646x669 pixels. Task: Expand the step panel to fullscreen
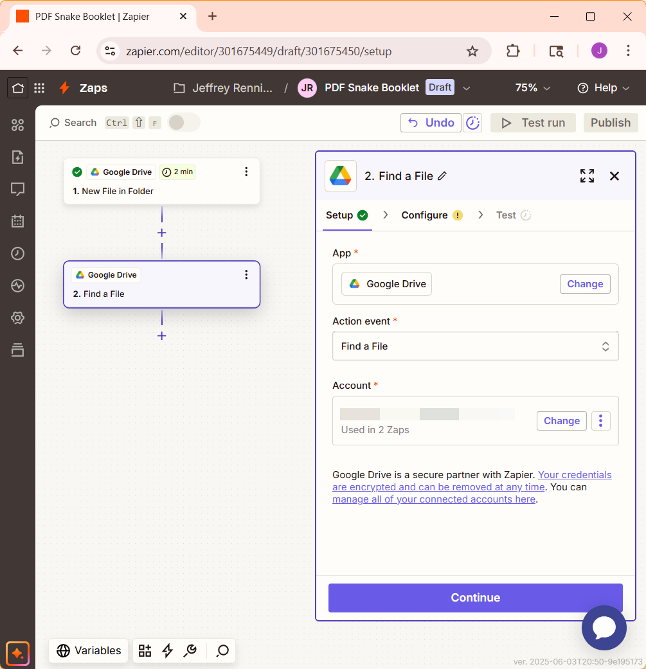click(587, 176)
